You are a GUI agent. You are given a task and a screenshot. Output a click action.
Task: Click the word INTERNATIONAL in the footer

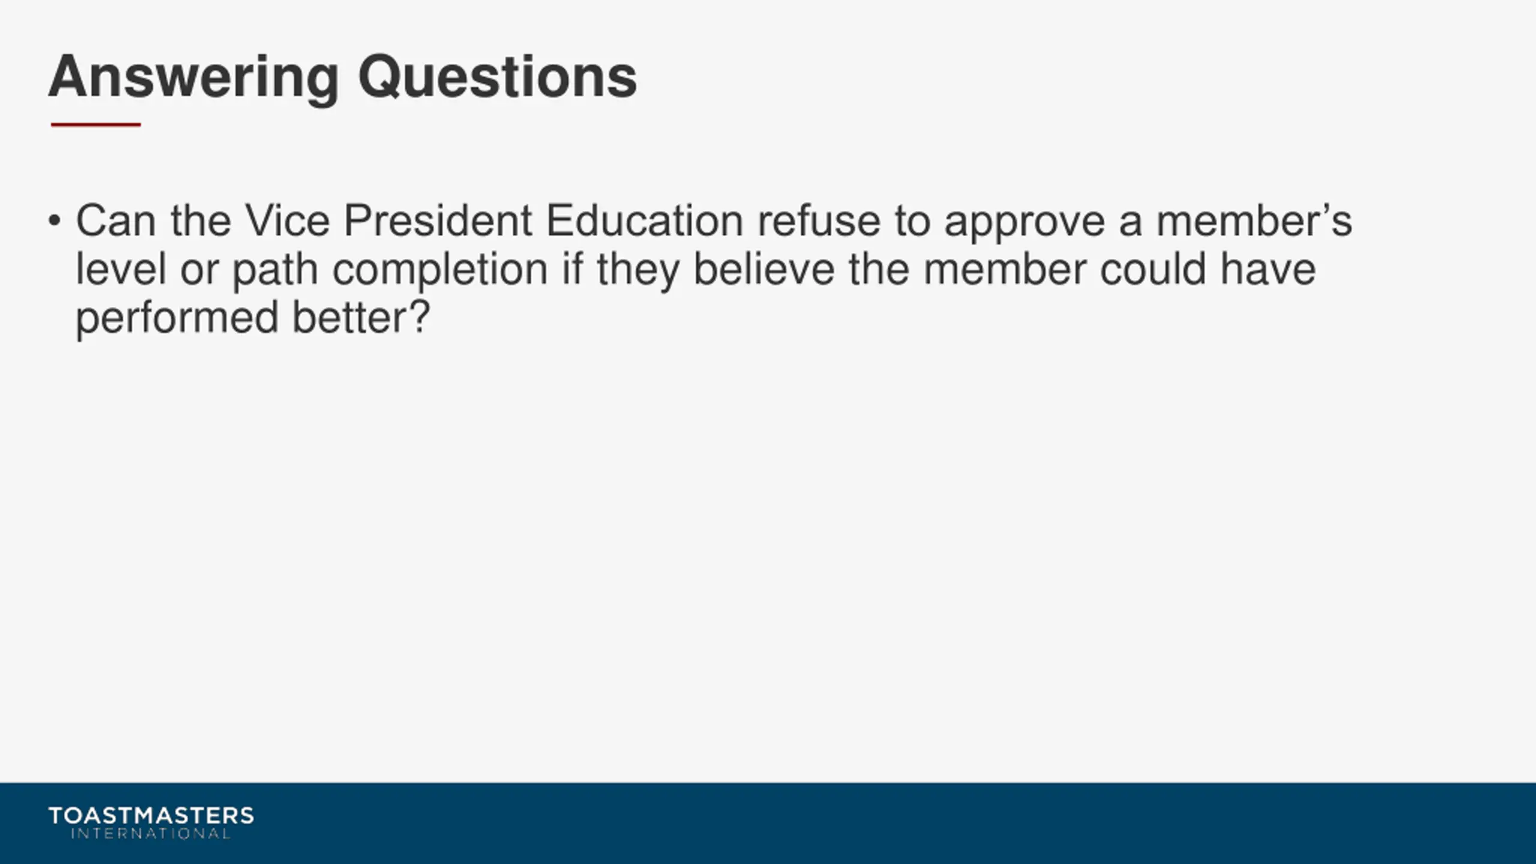click(151, 834)
